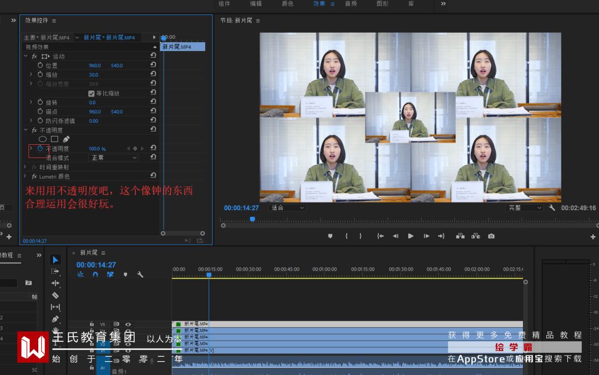Edit the 不透明度 value 100.0 %
Image resolution: width=599 pixels, height=375 pixels.
pos(97,149)
